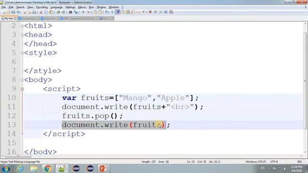Click the scroll-down arrow of the editor
Screen dimensions: 308x173
(305, 152)
